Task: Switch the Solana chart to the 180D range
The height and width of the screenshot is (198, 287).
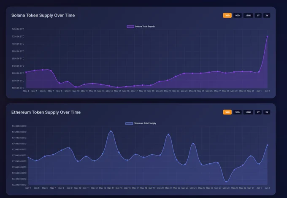Action: click(x=248, y=15)
